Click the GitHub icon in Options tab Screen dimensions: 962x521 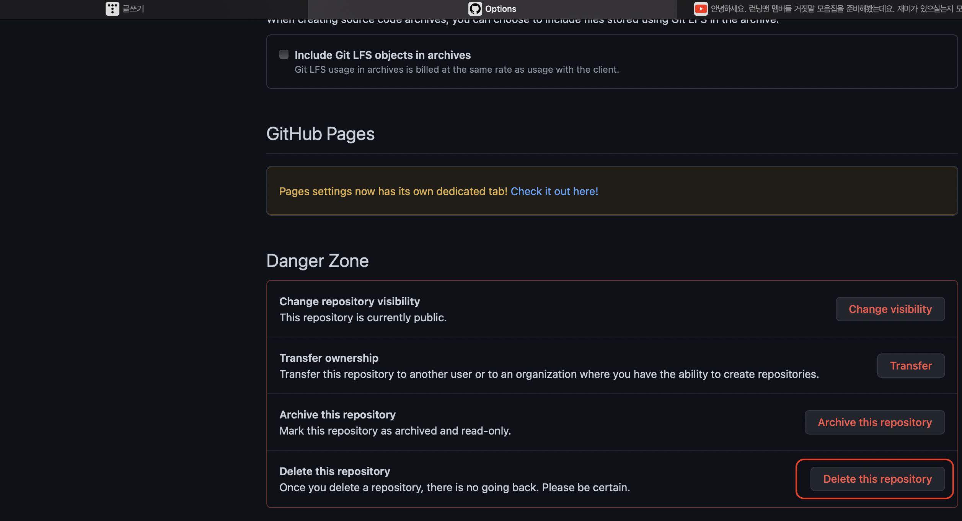pos(475,9)
